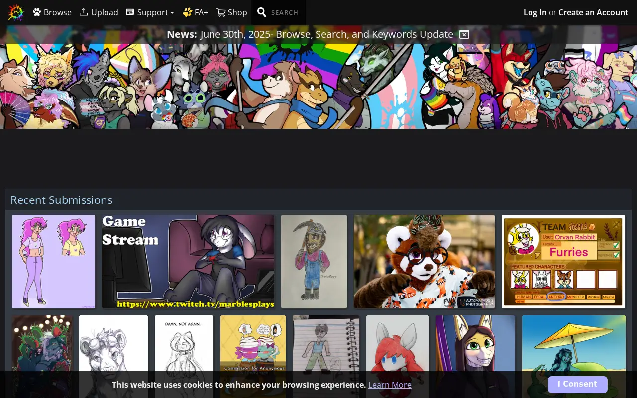The image size is (637, 398).
Task: Open the red panda fursuit photo thumbnail
Action: pos(424,262)
